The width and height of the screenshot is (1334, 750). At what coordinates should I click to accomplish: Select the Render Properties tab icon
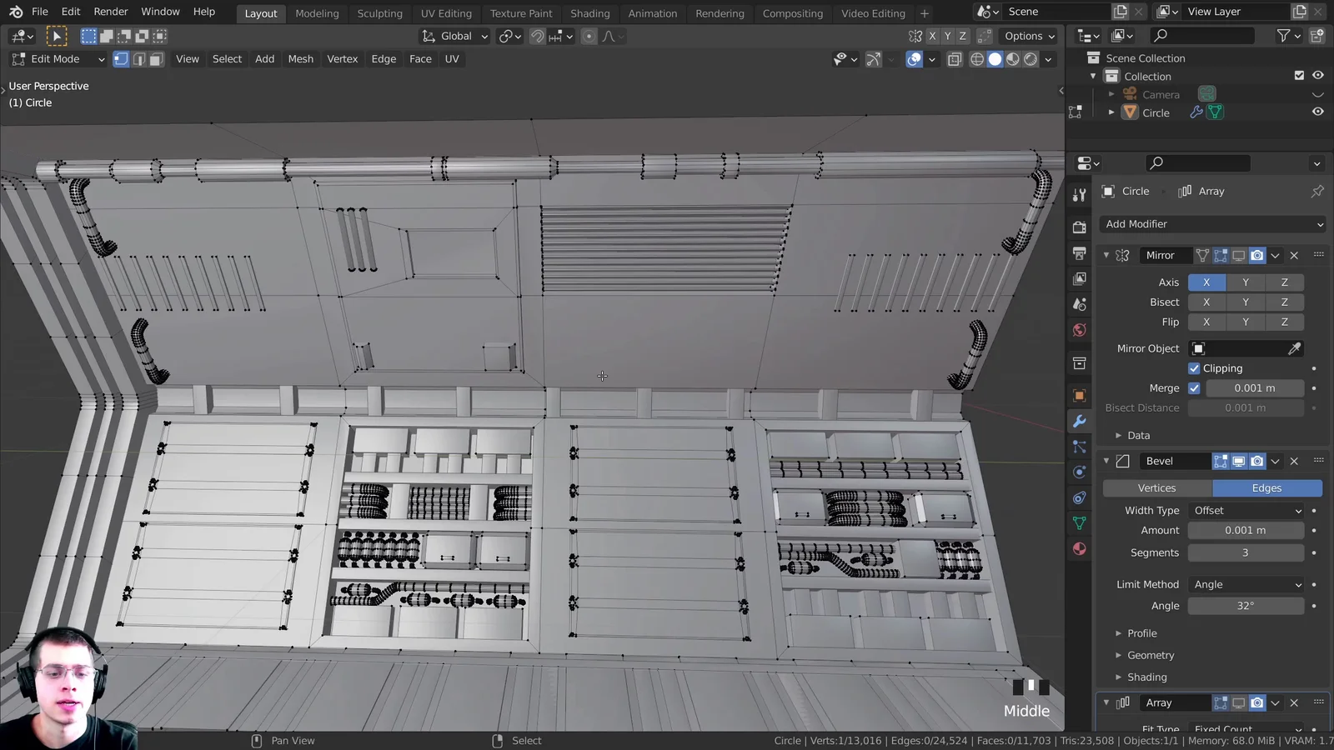[1079, 227]
